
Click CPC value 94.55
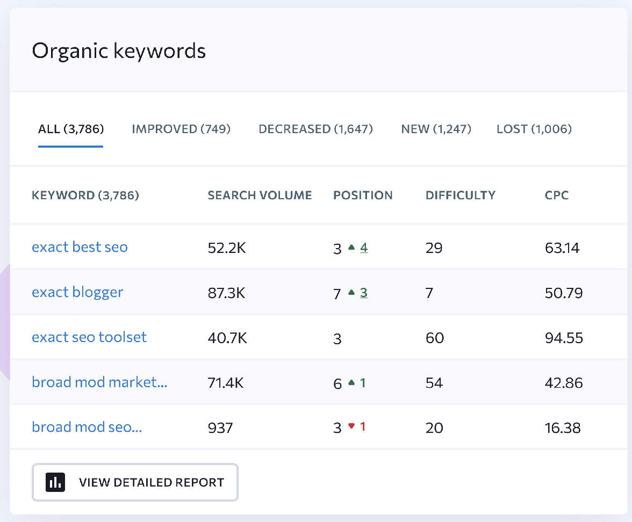[564, 338]
